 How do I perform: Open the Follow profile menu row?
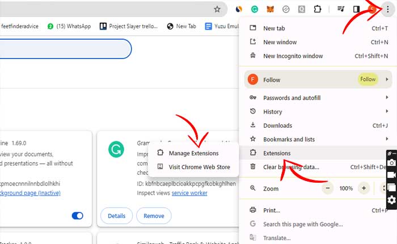[318, 79]
